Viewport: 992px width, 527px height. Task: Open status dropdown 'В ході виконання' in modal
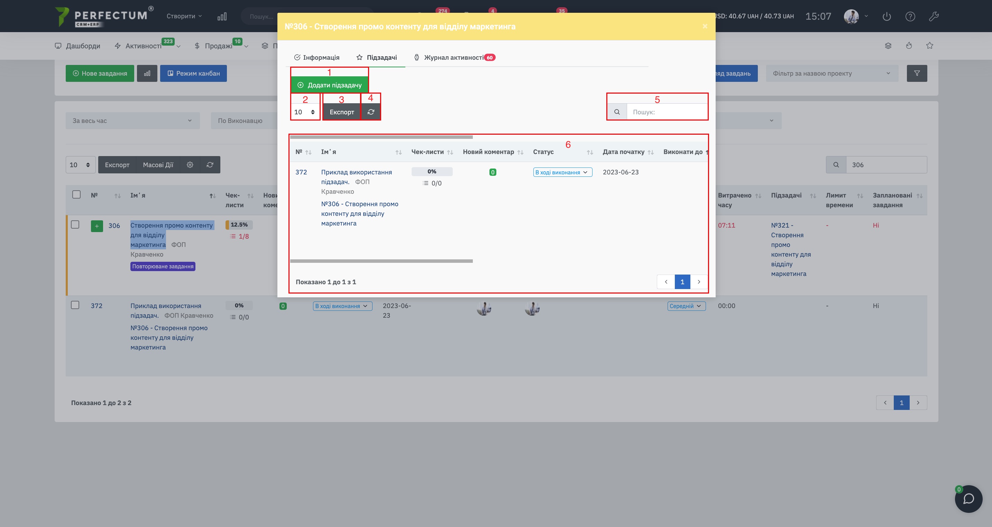pyautogui.click(x=562, y=172)
